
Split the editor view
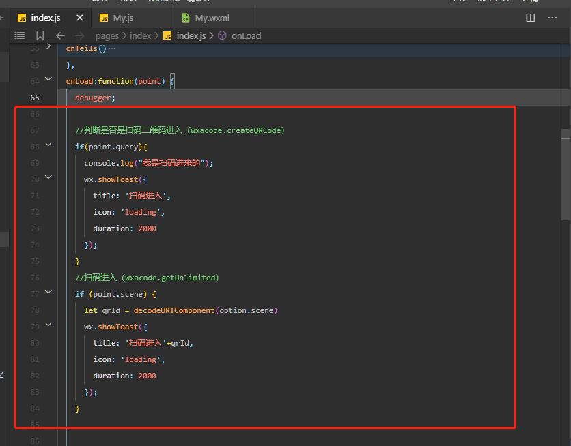531,18
